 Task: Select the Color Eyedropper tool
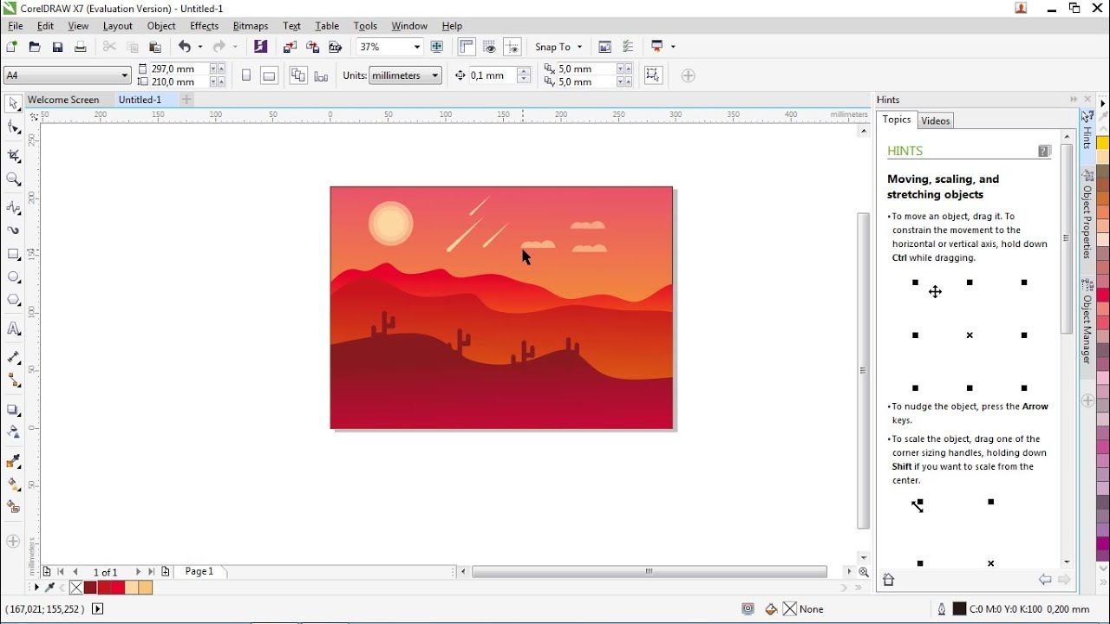point(14,462)
